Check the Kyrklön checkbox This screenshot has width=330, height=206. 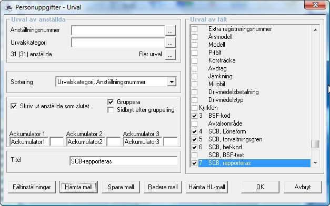click(194, 108)
